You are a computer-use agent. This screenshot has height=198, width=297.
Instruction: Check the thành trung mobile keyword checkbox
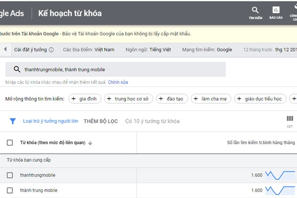10,190
